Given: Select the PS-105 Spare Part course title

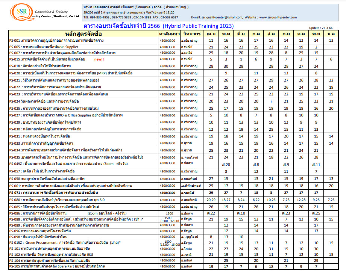Looking at the screenshot, I should (x=58, y=266).
